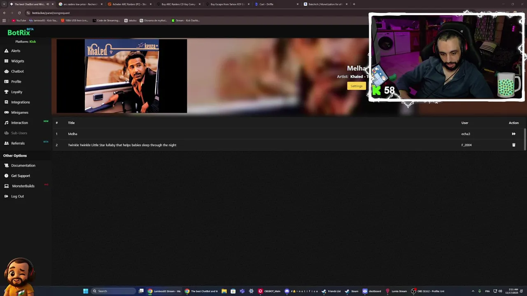Image resolution: width=527 pixels, height=296 pixels.
Task: Click the User column header
Action: pyautogui.click(x=465, y=123)
